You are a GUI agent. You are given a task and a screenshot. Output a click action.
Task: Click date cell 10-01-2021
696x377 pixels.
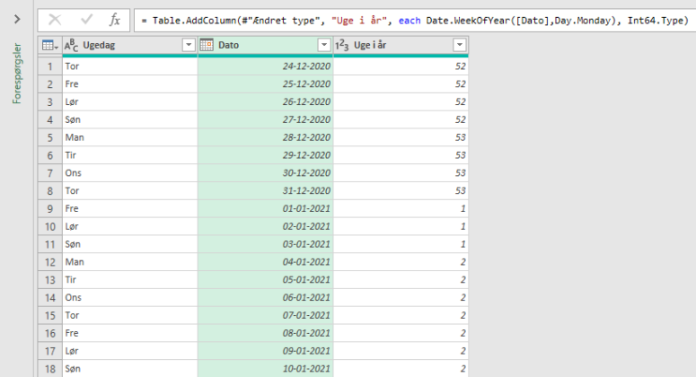click(x=266, y=369)
